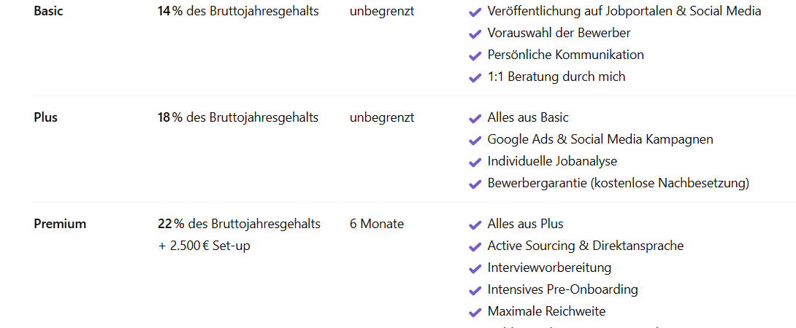
Task: Click checkmark beside Veröffentlichung auf Jobportalen
Action: point(475,12)
